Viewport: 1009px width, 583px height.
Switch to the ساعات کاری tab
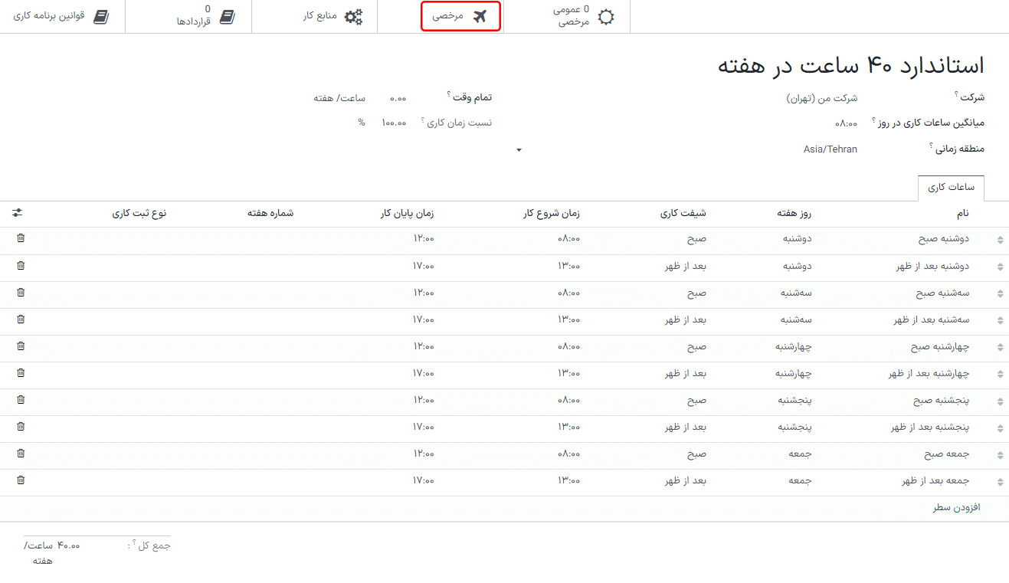pos(951,188)
